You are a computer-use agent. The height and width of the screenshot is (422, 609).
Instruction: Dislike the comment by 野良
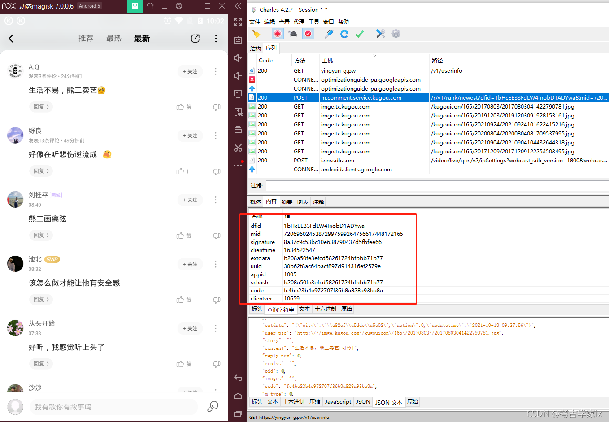coord(217,171)
